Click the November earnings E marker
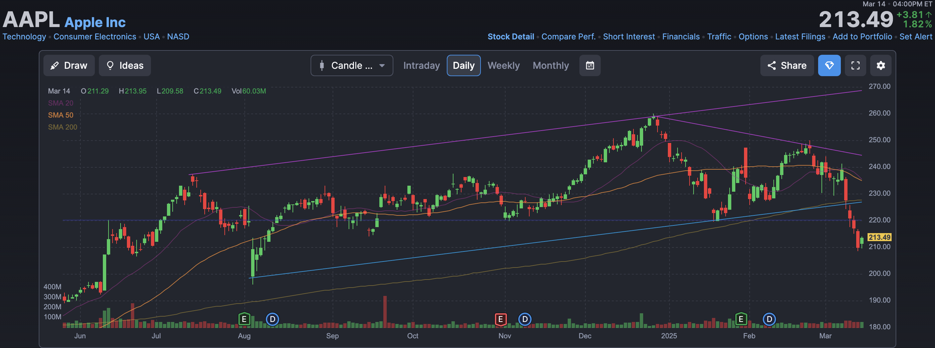The image size is (935, 348). point(501,319)
